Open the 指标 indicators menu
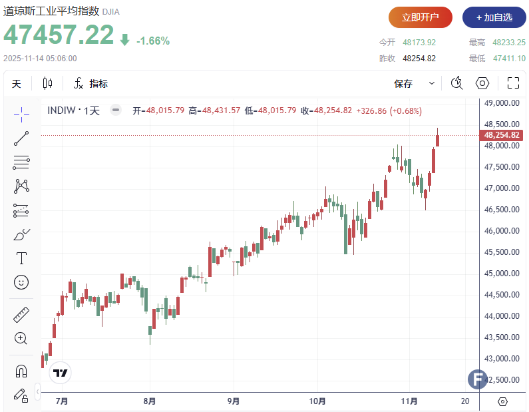The height and width of the screenshot is (412, 529). coord(91,84)
